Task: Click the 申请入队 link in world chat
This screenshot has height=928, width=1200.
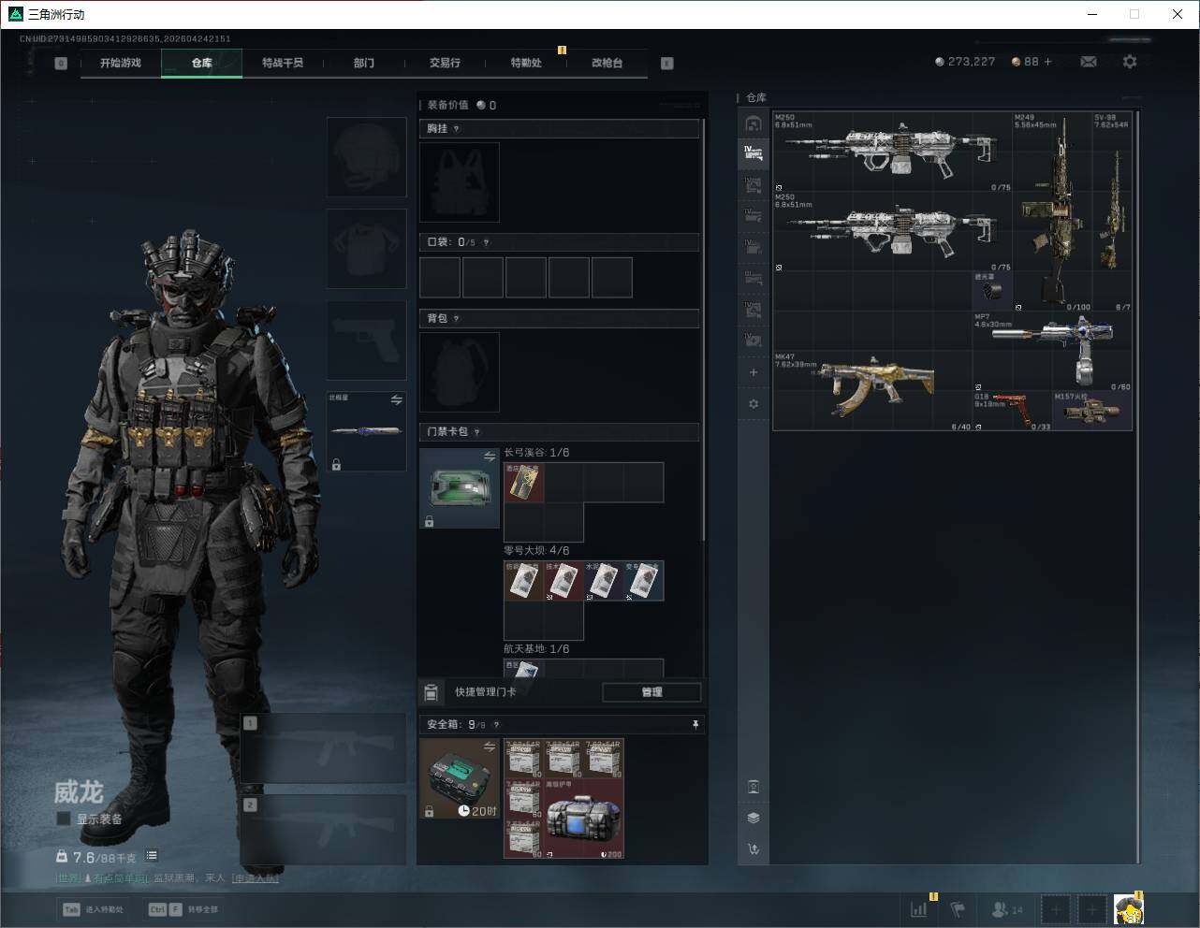Action: click(256, 878)
